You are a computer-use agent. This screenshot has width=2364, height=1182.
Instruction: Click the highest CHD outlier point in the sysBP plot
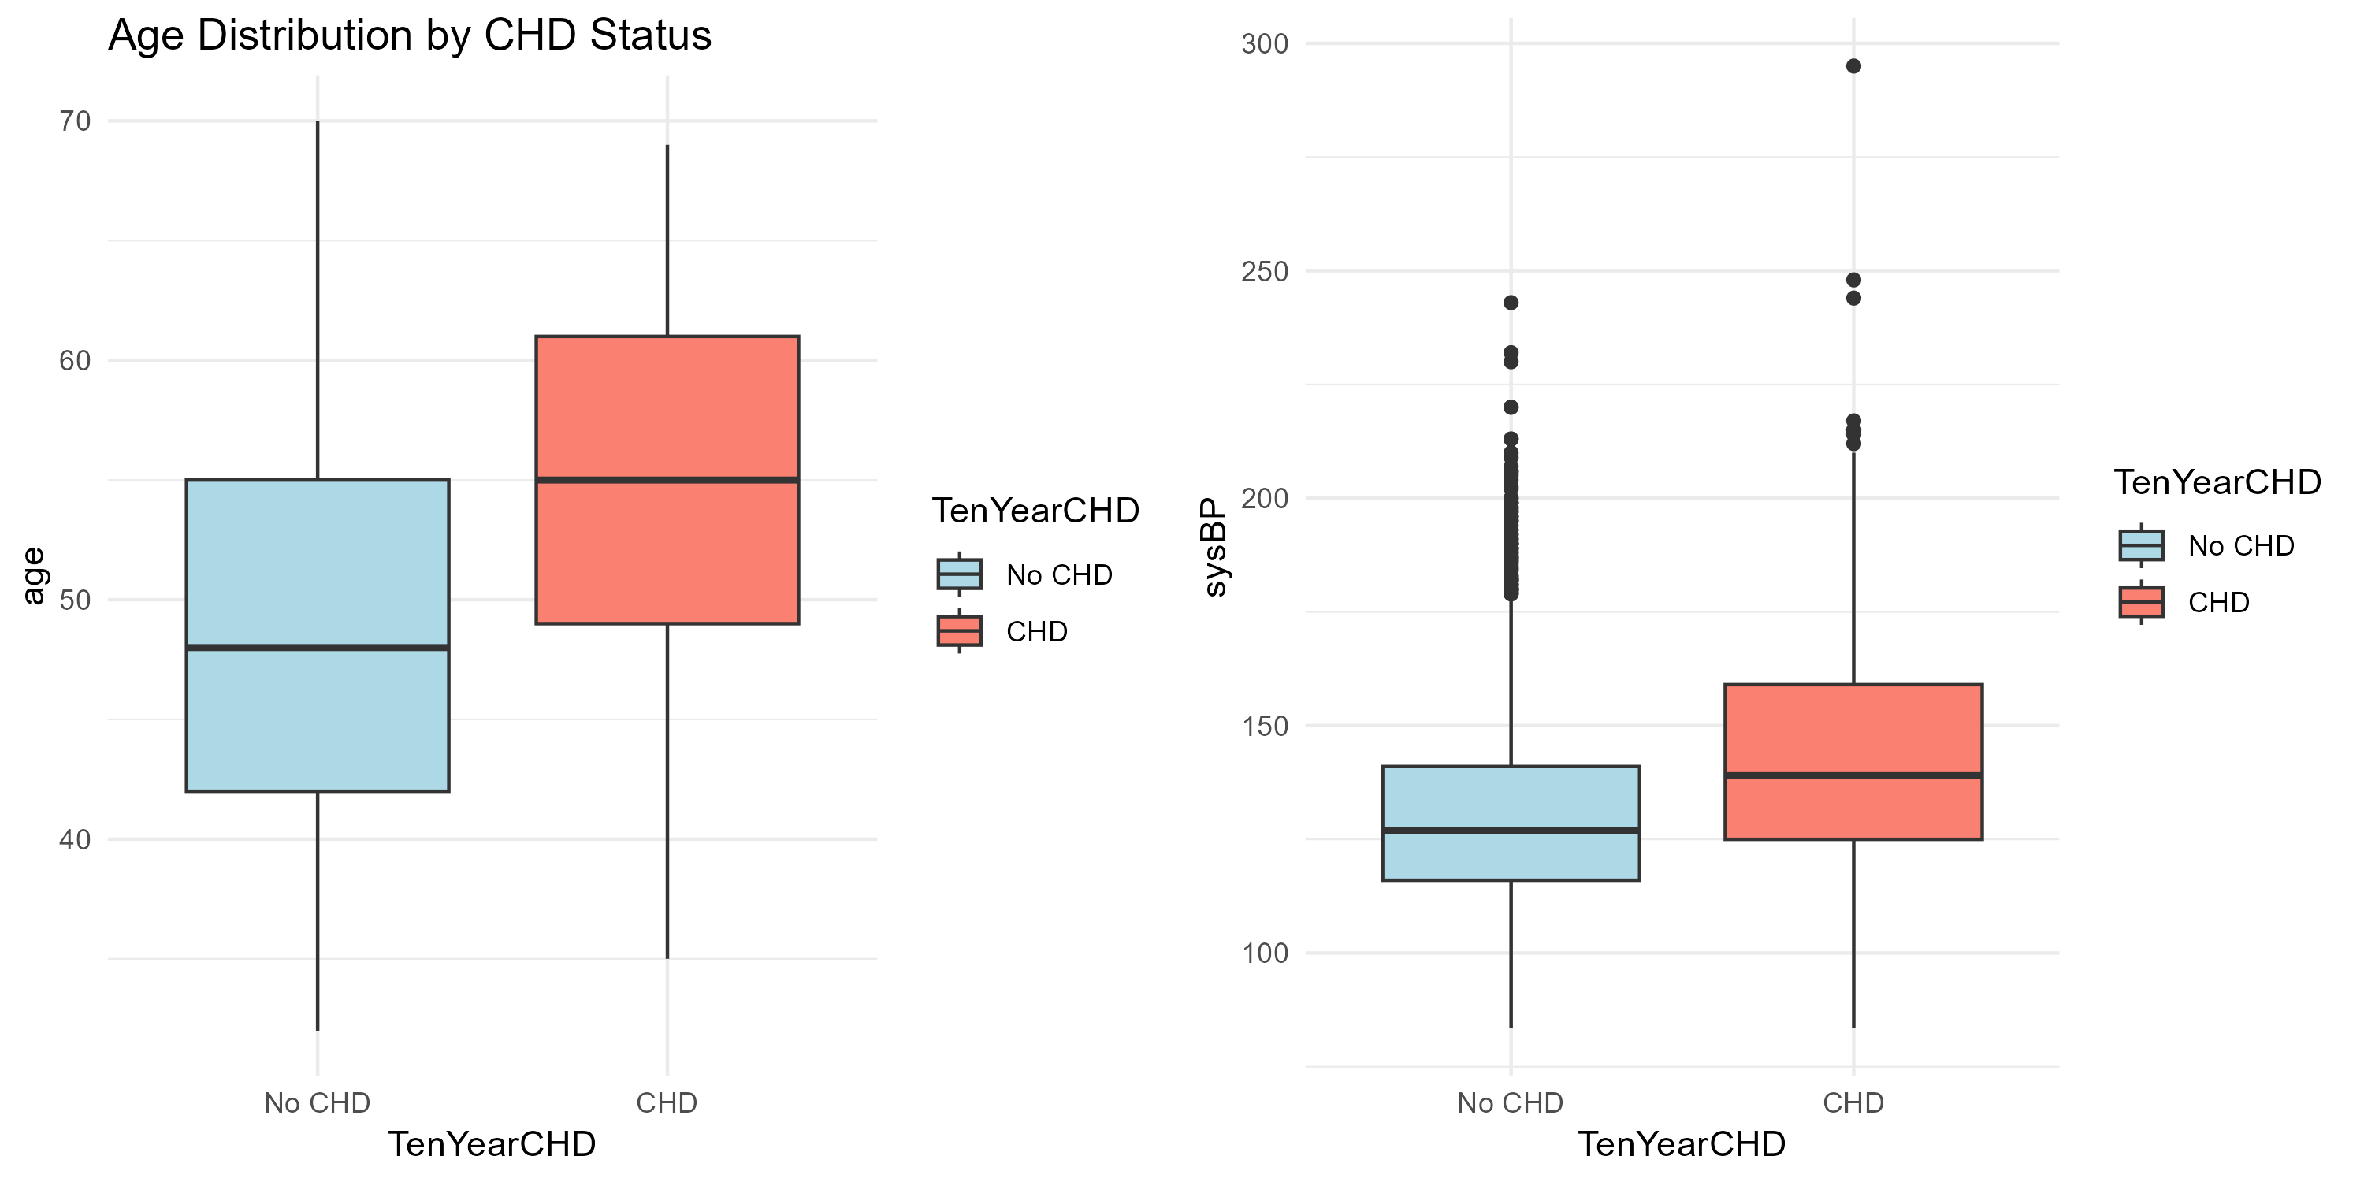[1853, 66]
